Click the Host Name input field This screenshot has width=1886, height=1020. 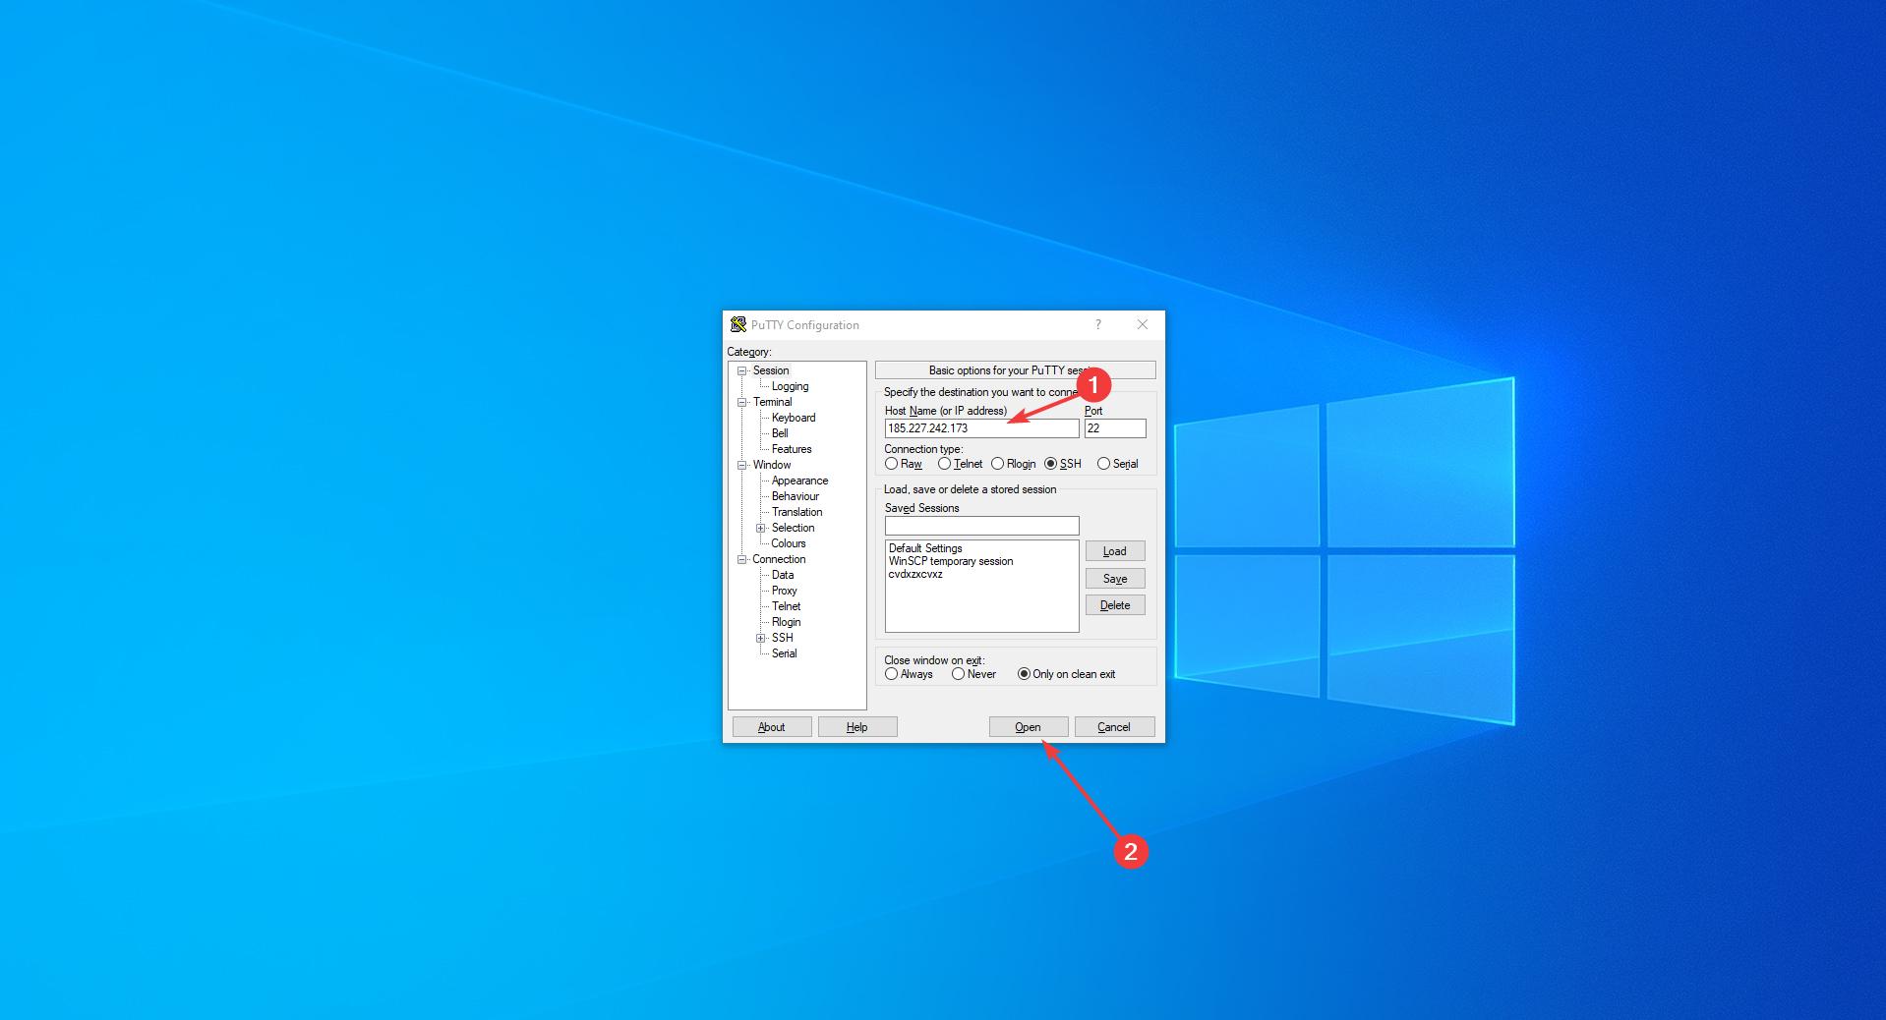(x=981, y=428)
